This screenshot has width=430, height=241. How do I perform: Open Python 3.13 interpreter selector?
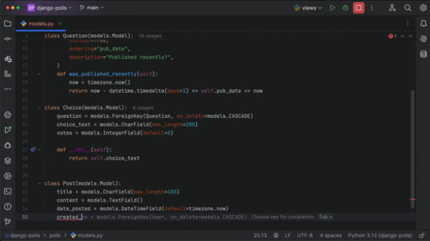tap(380, 235)
